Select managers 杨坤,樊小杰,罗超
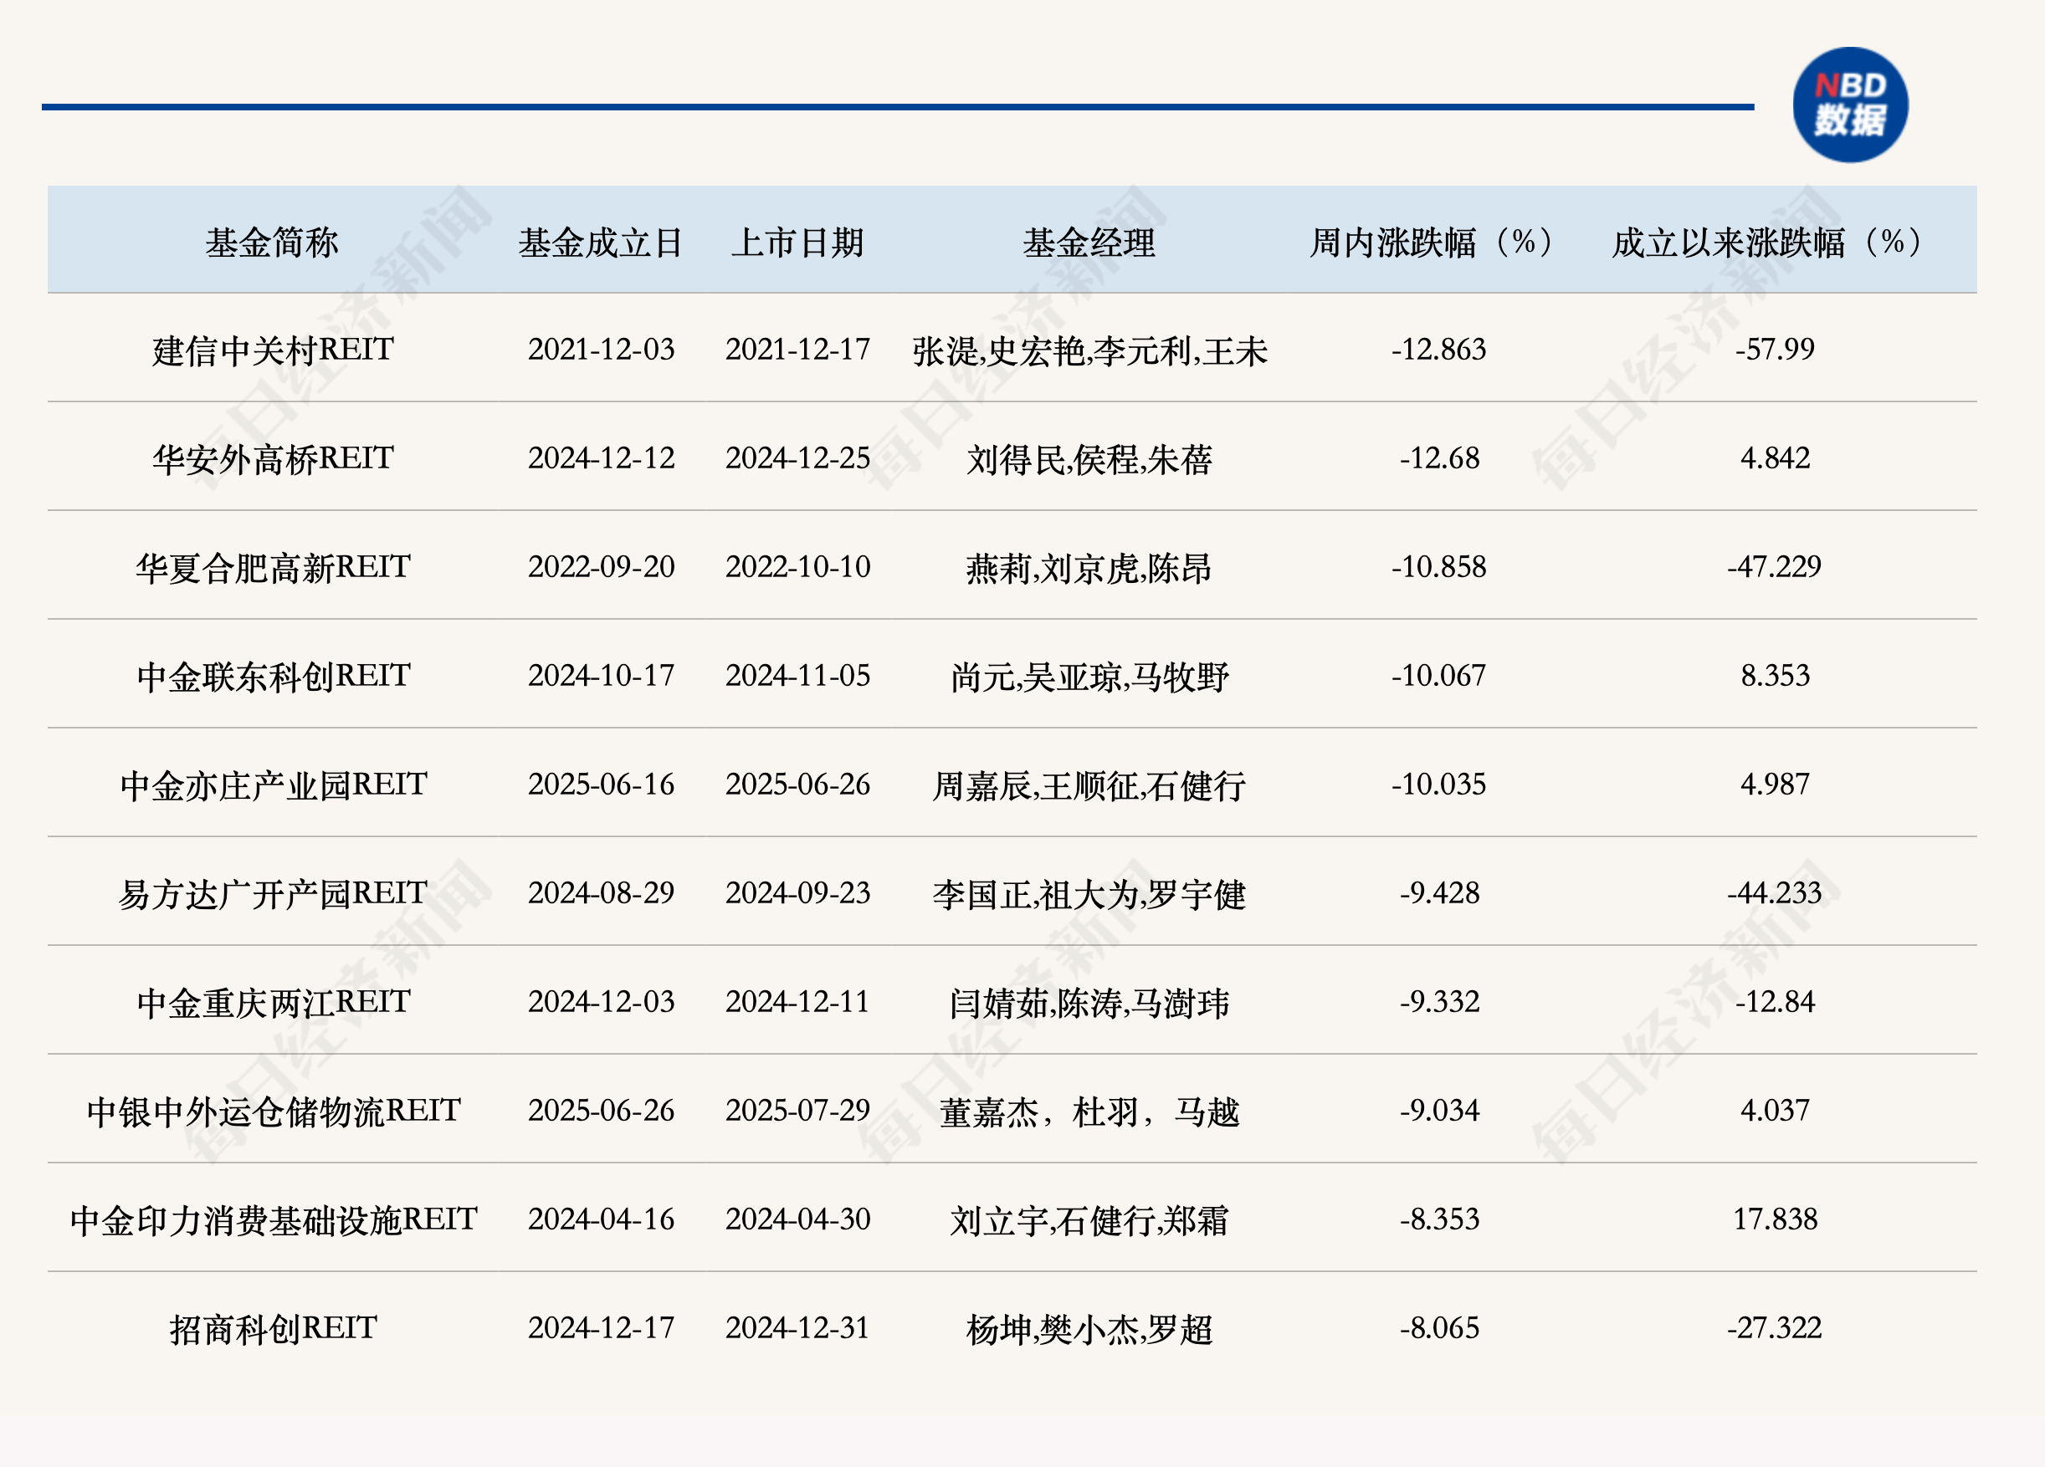The width and height of the screenshot is (2045, 1467). coord(1089,1330)
